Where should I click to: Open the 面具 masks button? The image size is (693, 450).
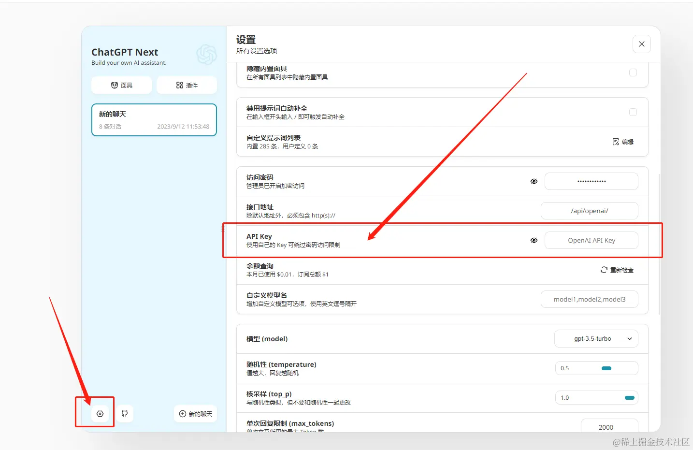tap(121, 85)
